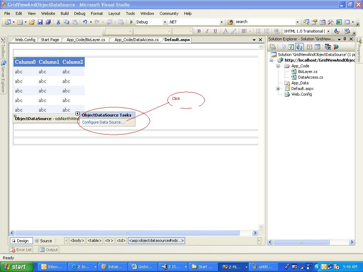Open the XHTML 1.0 Transitional dropdown
The image size is (363, 272).
pyautogui.click(x=328, y=31)
